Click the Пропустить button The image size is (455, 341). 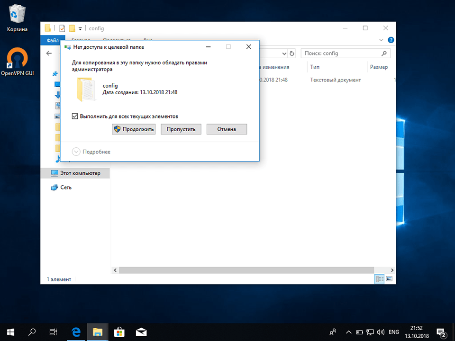181,129
